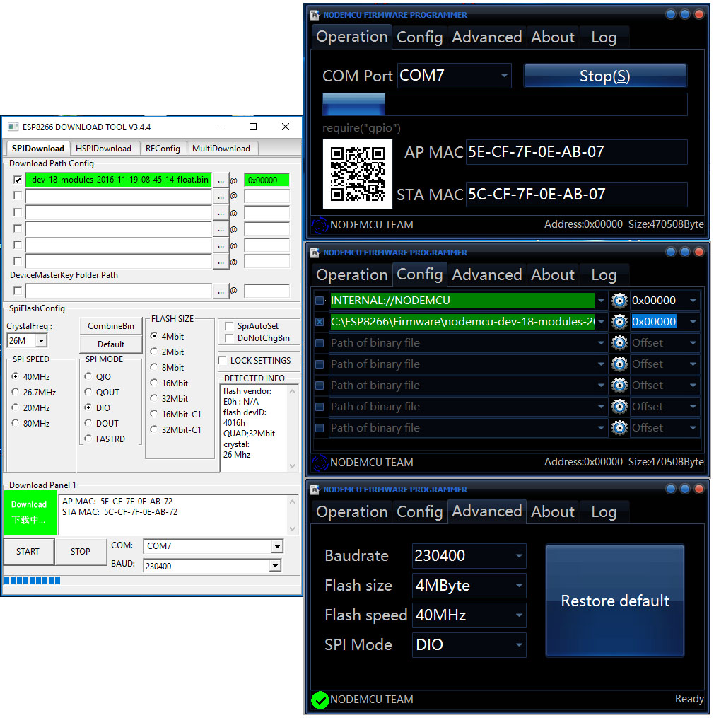Click gear icon in fifth binary file row
The image size is (714, 718).
coord(619,386)
